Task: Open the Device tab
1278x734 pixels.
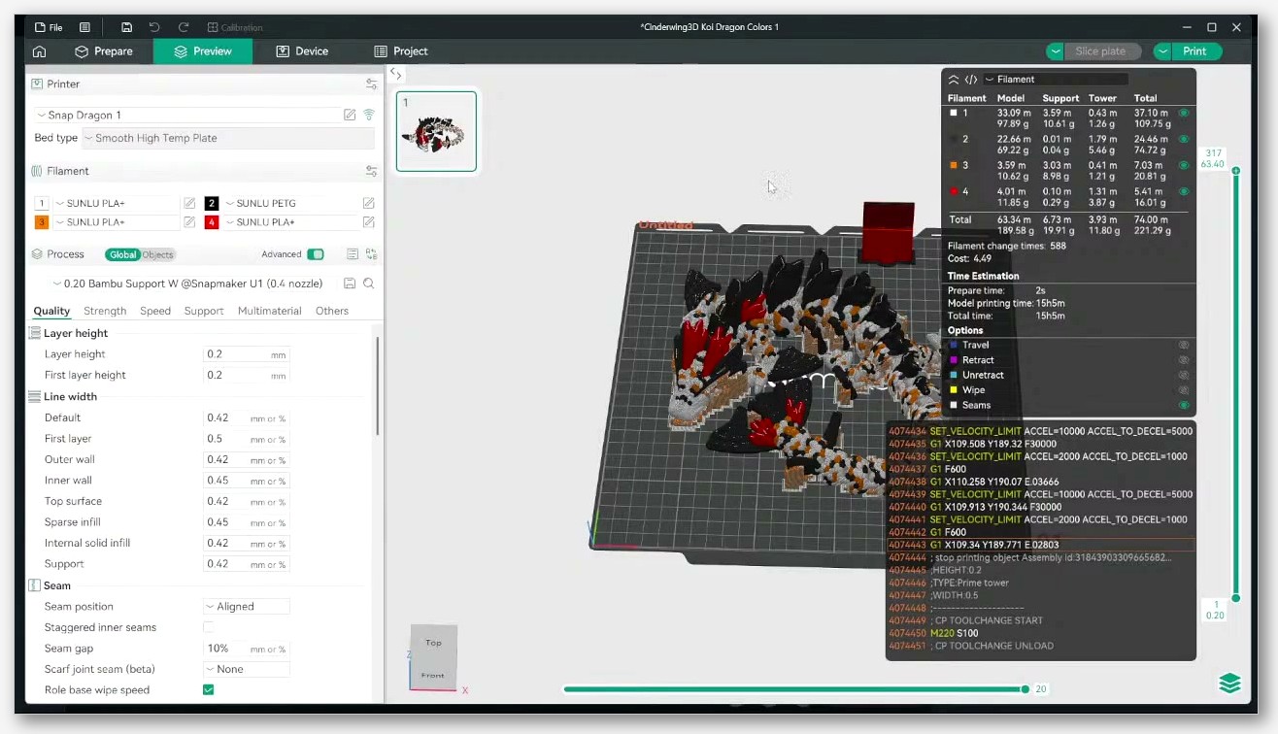Action: [x=302, y=51]
